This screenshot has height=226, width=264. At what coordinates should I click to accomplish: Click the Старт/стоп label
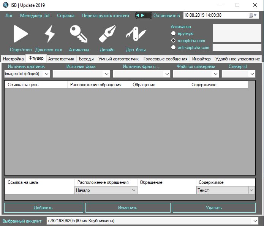click(21, 50)
